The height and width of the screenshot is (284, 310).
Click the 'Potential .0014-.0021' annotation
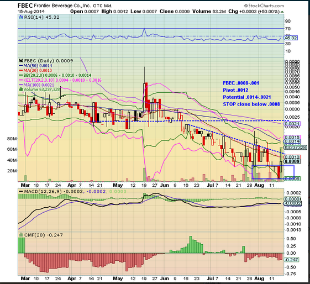coord(247,97)
